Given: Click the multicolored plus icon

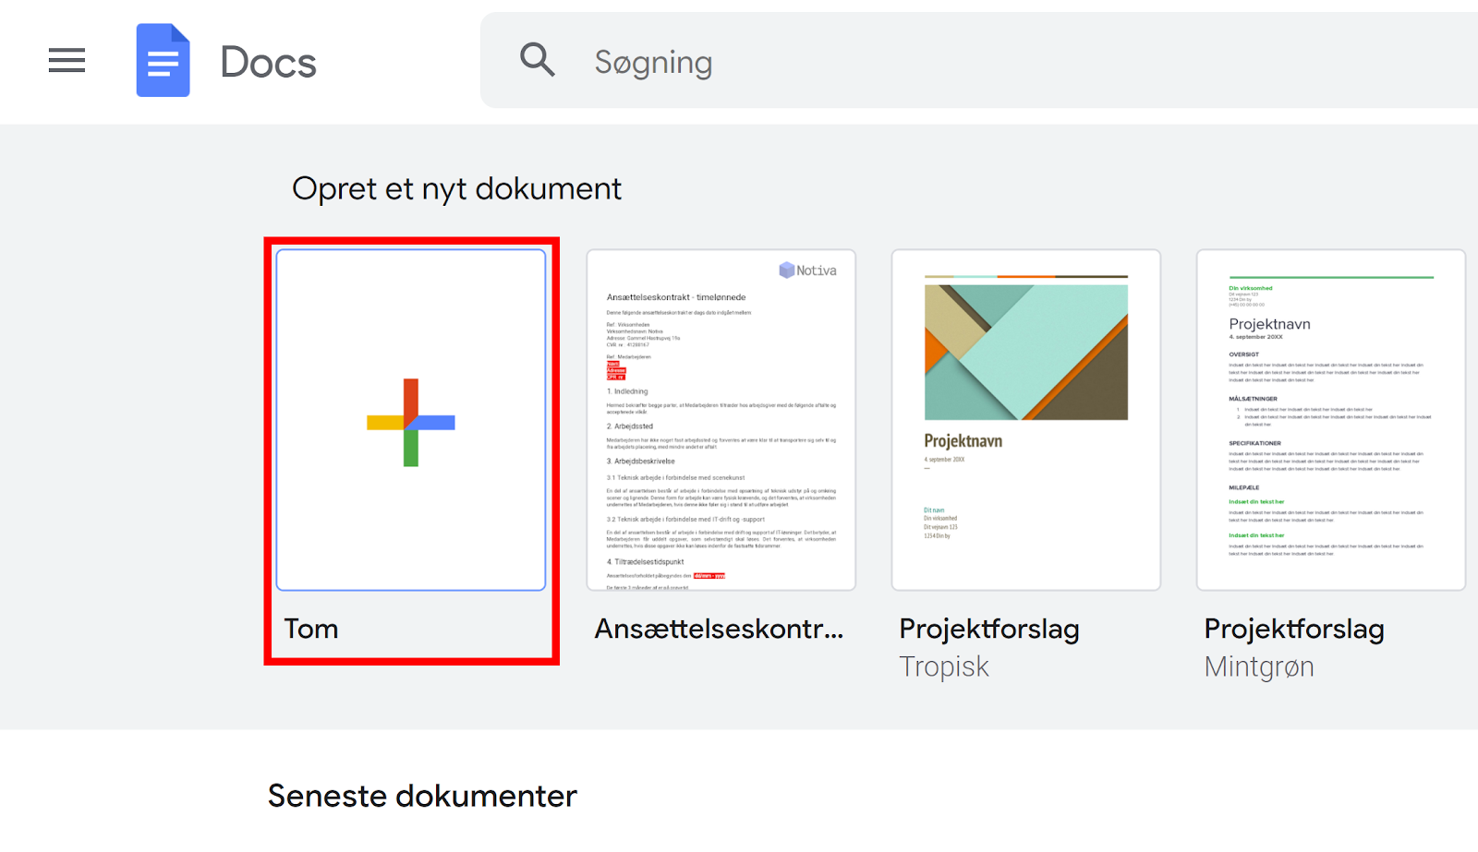Looking at the screenshot, I should tap(411, 423).
